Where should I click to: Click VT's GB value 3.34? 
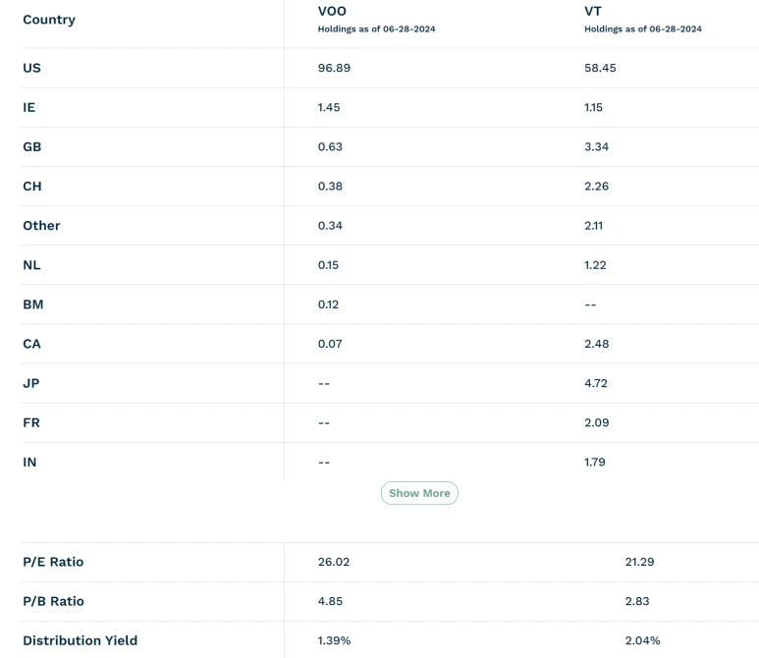point(597,146)
